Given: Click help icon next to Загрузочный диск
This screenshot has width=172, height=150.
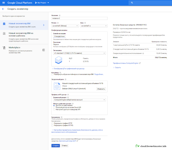Looking at the screenshot, I should 66,79.
